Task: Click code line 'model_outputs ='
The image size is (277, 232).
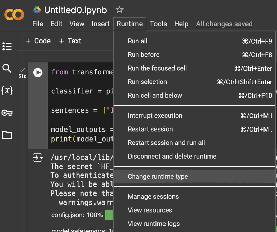Action: [x=82, y=130]
